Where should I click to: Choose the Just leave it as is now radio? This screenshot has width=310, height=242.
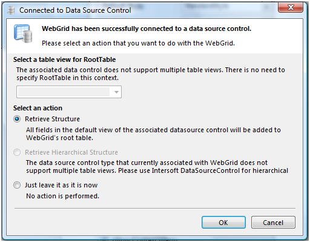coord(17,185)
